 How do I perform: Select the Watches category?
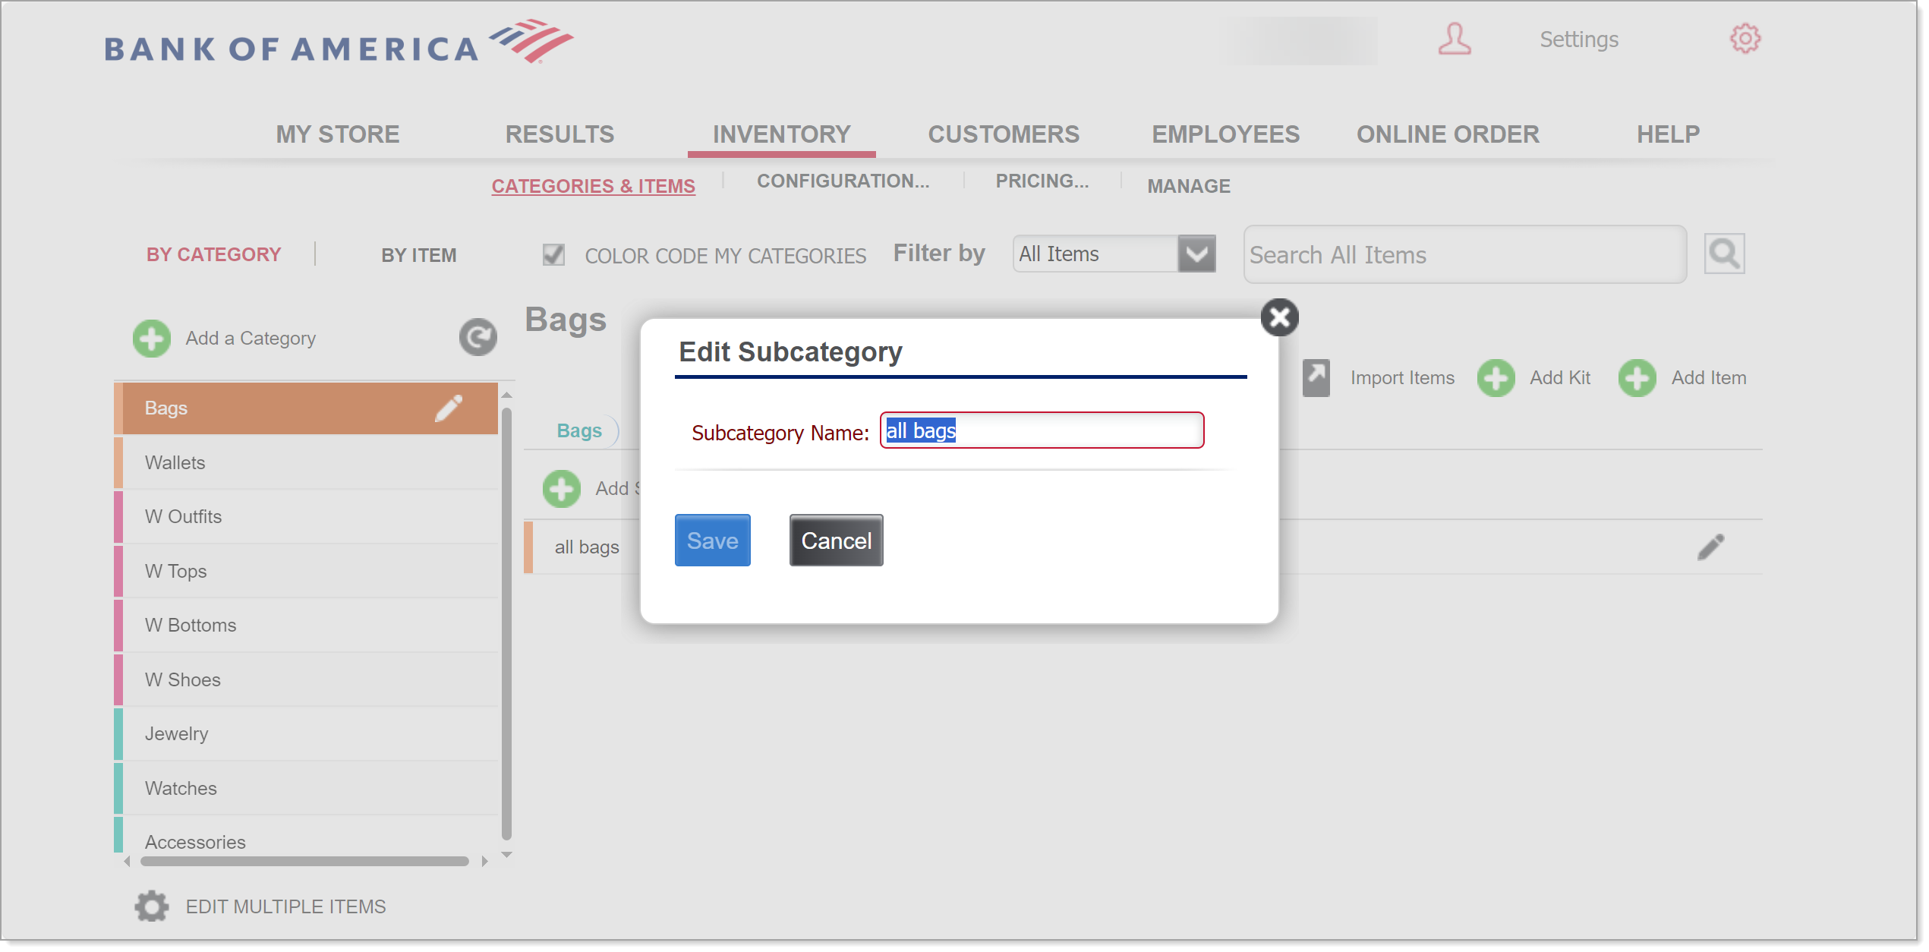307,789
